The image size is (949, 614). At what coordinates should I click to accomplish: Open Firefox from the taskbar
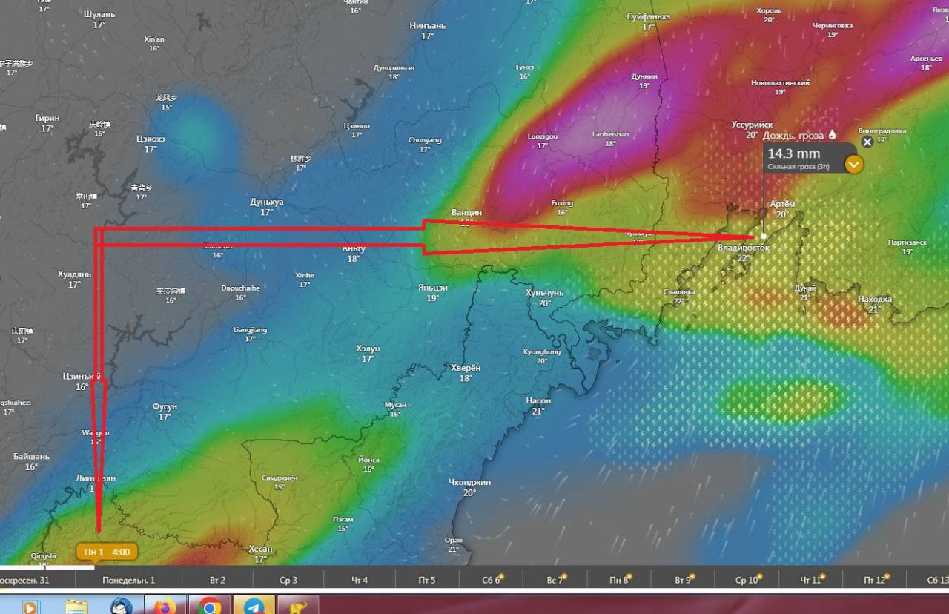point(165,606)
